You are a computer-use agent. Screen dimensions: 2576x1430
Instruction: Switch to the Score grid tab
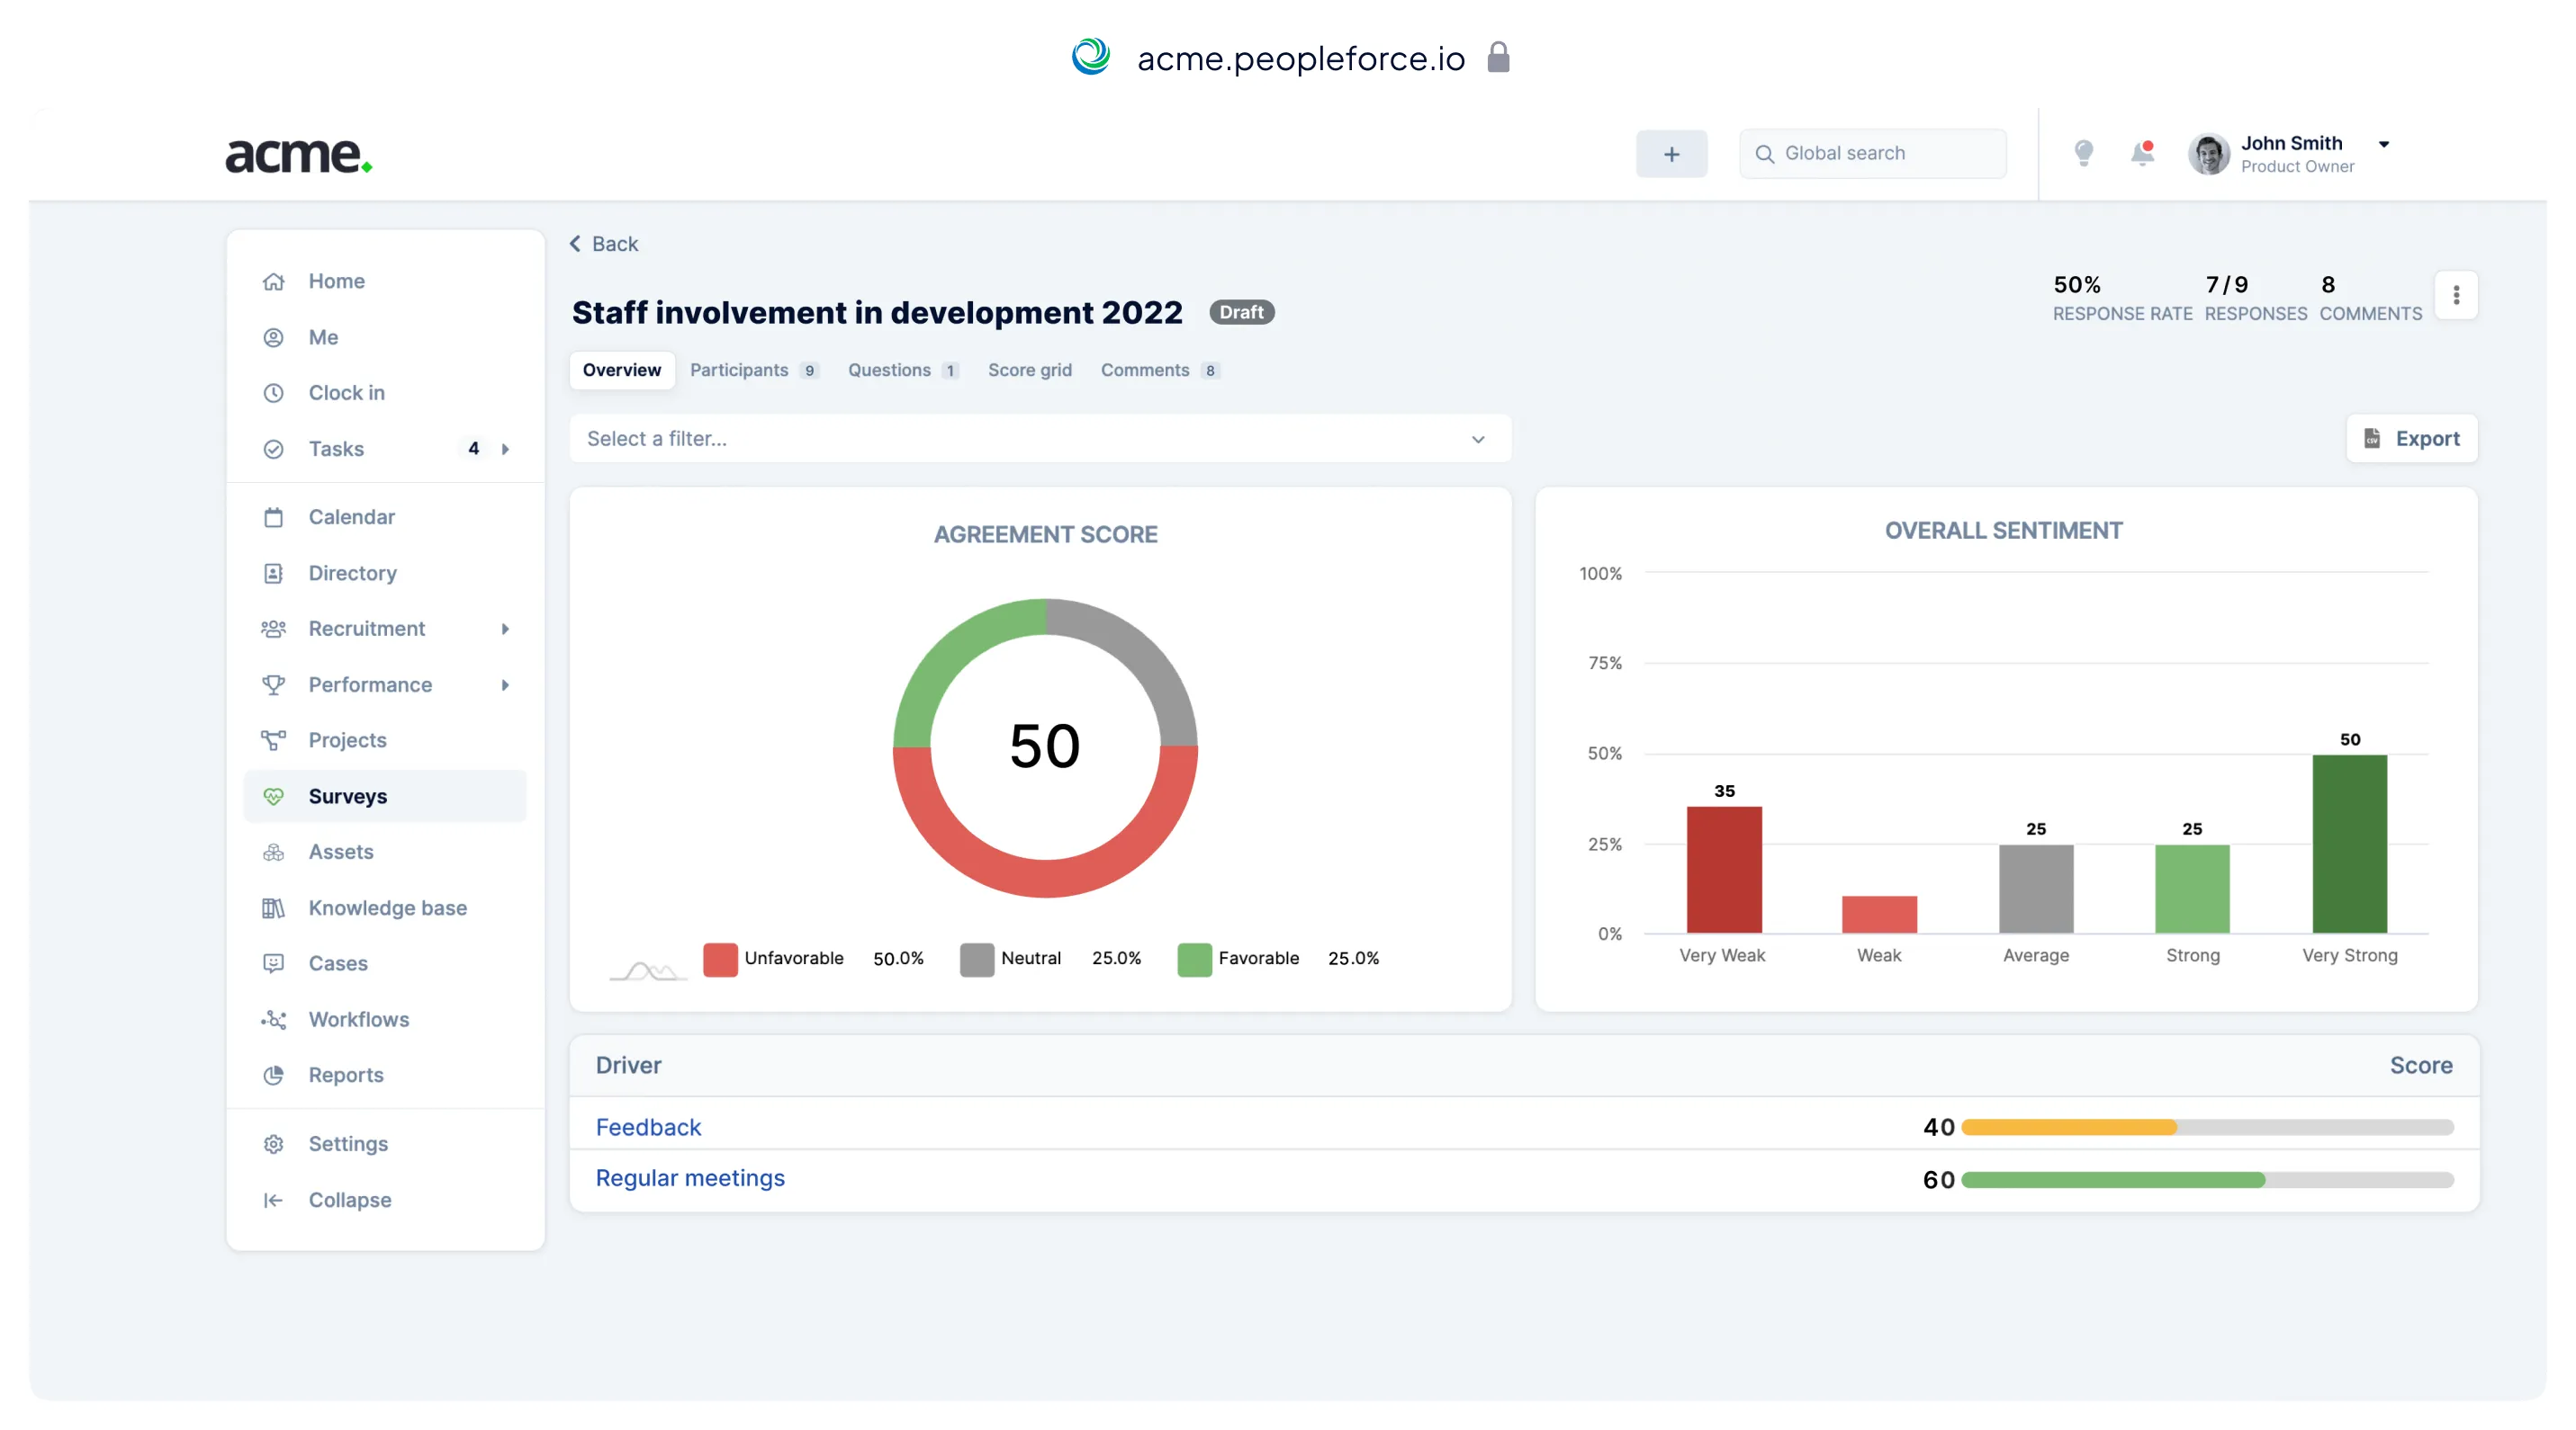click(1029, 370)
